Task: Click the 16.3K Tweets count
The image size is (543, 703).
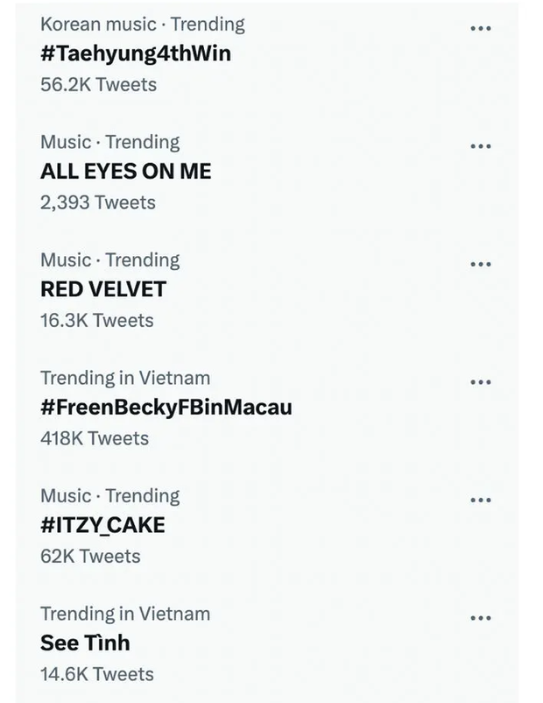Action: click(x=96, y=321)
